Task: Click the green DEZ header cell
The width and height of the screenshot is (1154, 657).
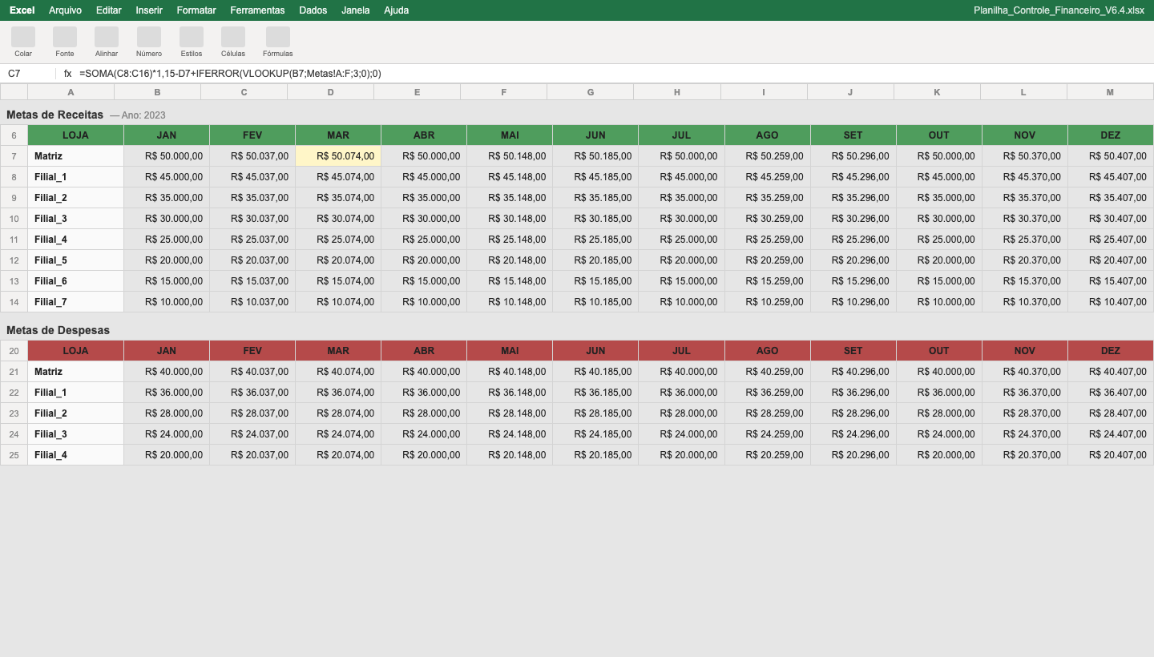Action: pyautogui.click(x=1111, y=135)
